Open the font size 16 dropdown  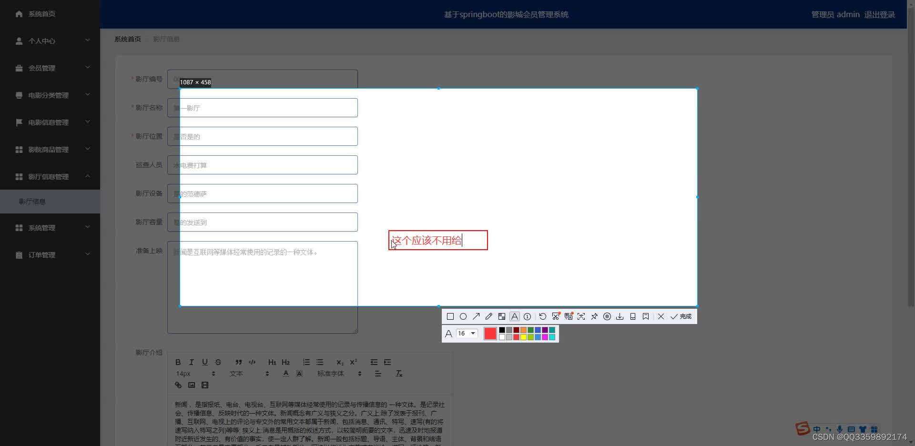point(467,334)
